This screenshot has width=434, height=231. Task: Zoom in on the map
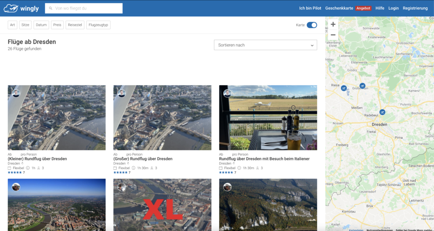pyautogui.click(x=333, y=25)
